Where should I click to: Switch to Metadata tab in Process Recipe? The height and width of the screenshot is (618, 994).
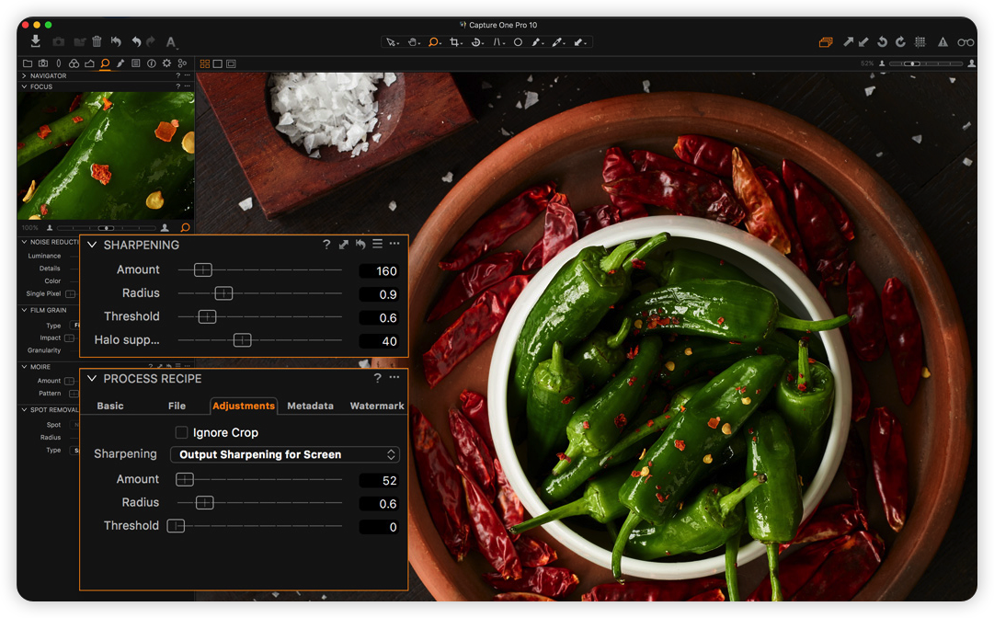310,406
